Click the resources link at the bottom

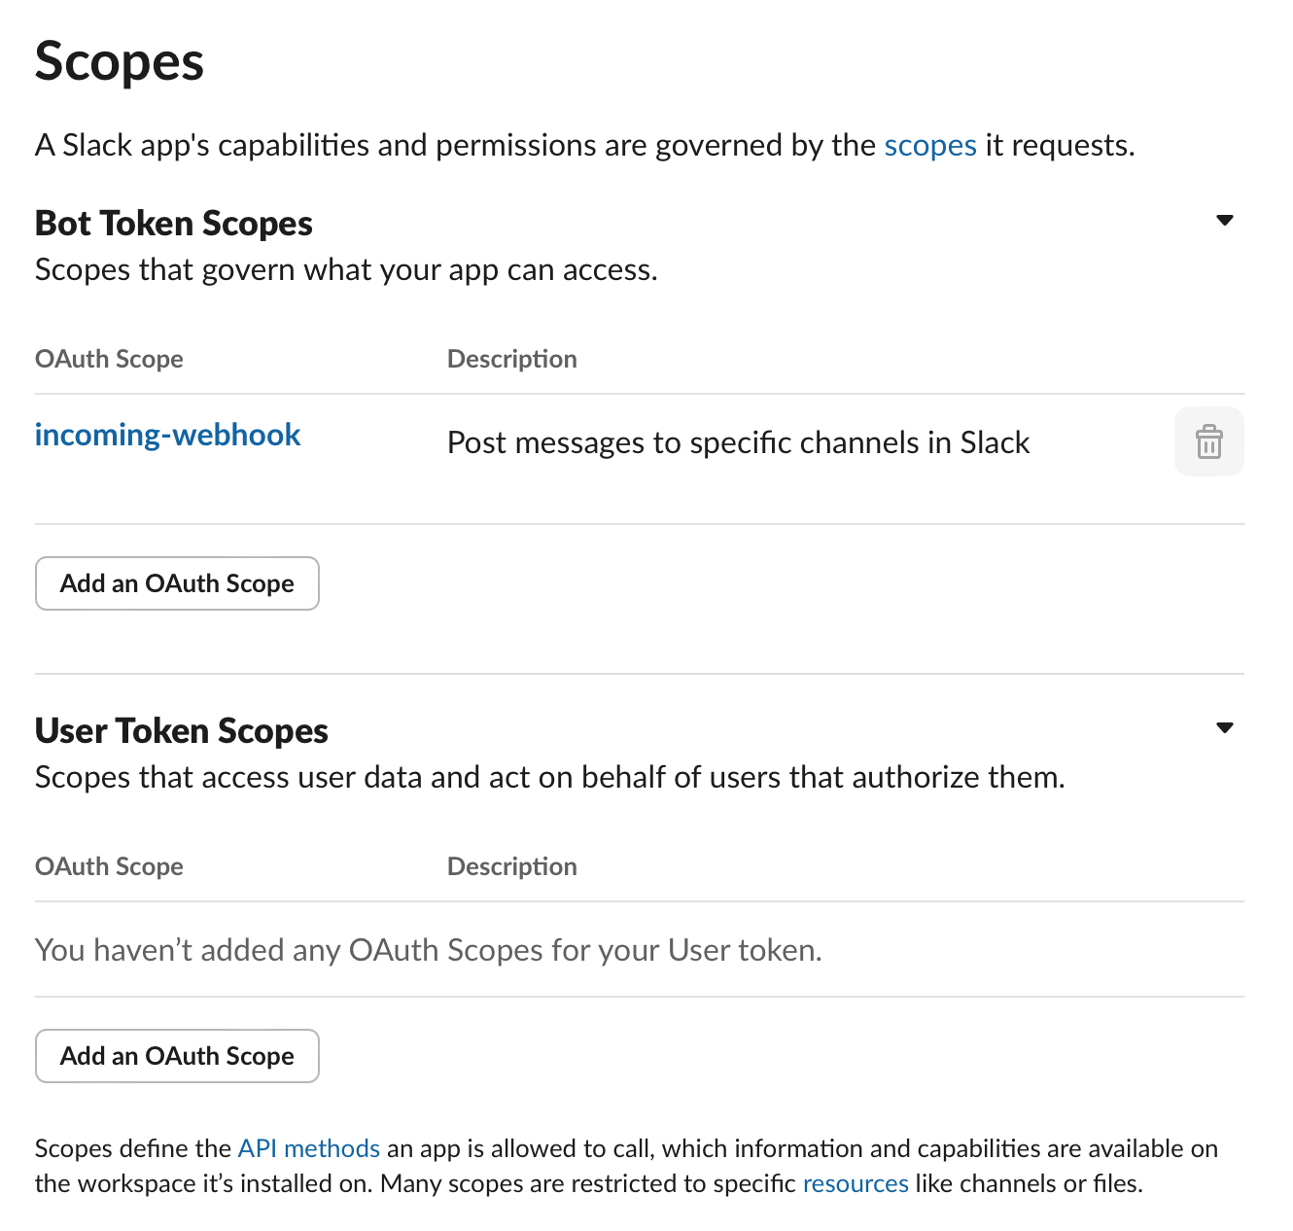point(855,1183)
